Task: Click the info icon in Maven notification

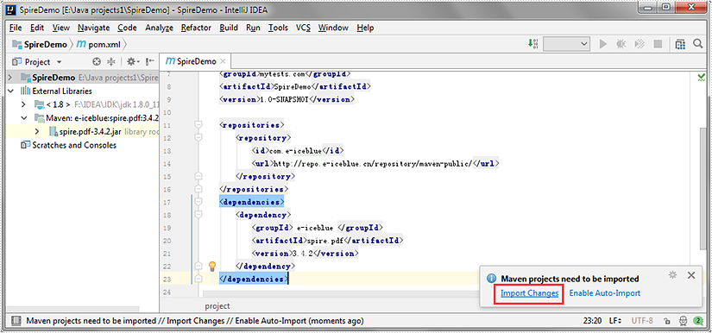Action: click(491, 279)
